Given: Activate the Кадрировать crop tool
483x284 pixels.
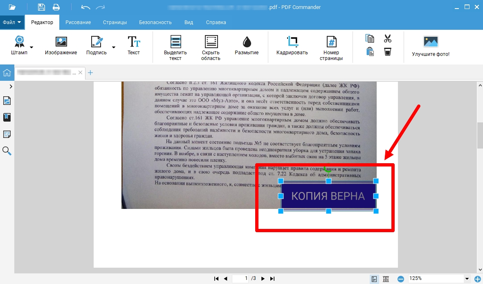Looking at the screenshot, I should pos(292,45).
